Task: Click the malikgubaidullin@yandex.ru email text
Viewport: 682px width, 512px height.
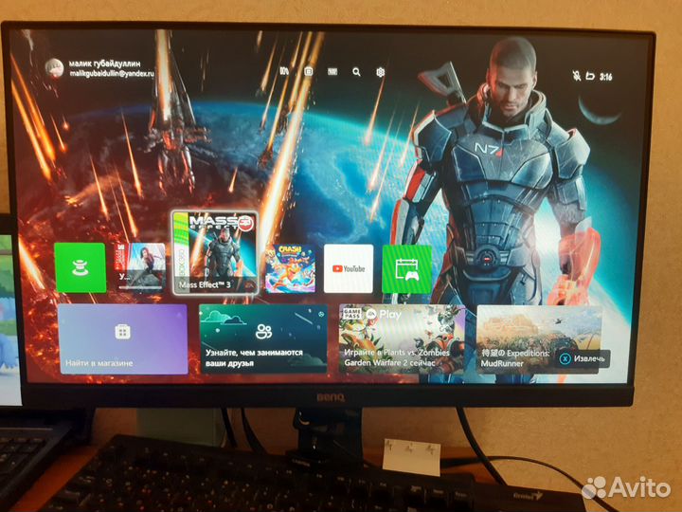Action: [112, 74]
